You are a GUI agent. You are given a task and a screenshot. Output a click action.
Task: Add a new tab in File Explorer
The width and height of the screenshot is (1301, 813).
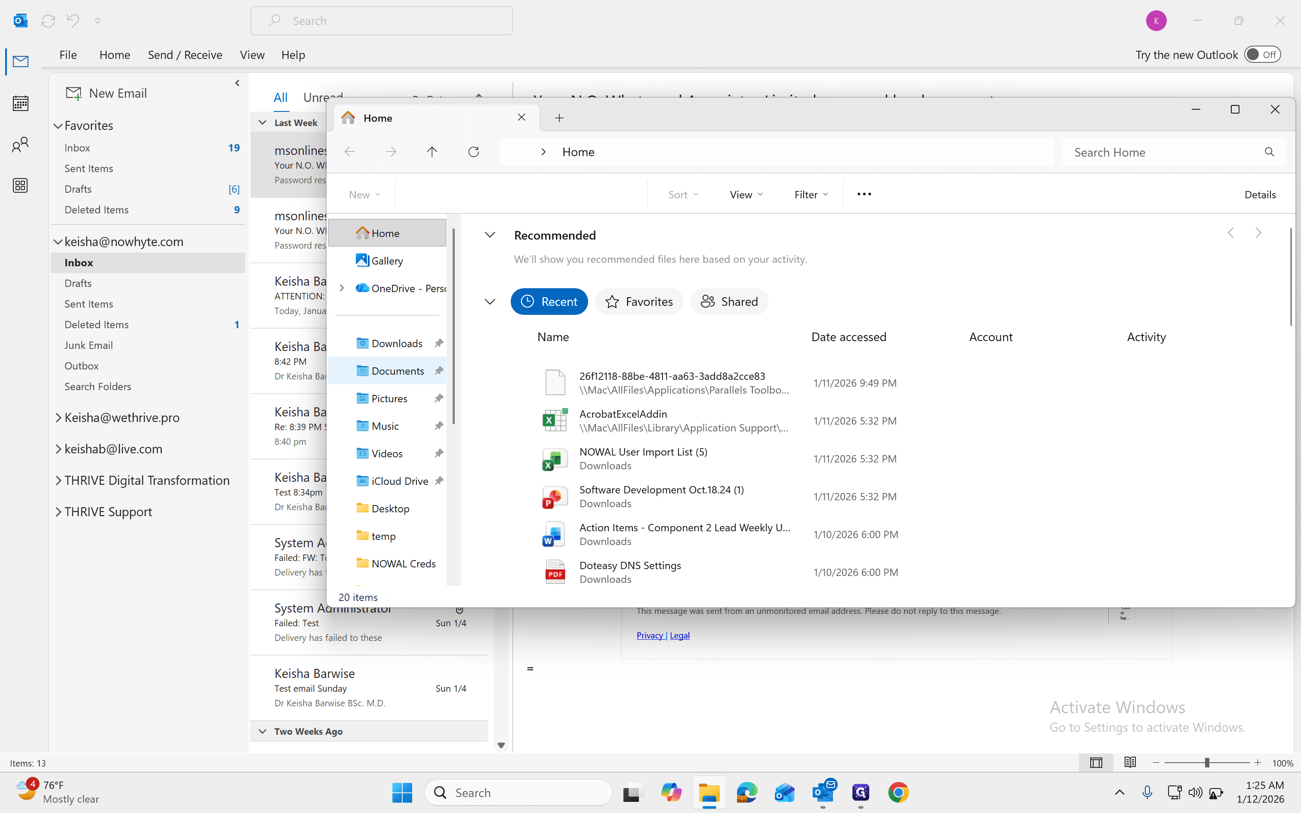click(559, 118)
